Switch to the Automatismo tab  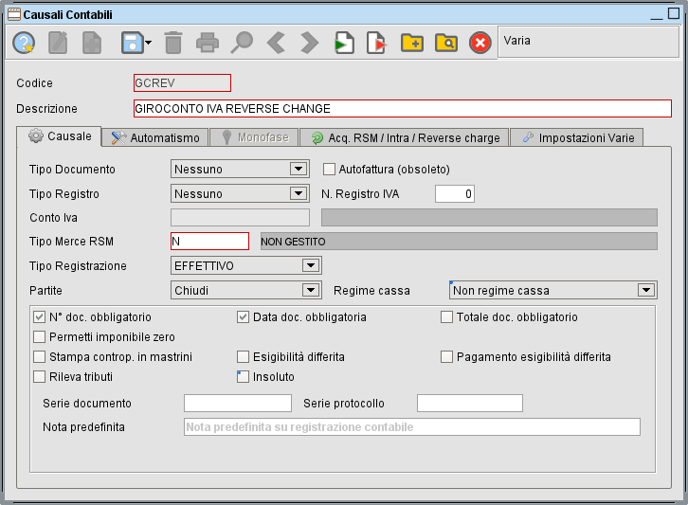click(155, 137)
